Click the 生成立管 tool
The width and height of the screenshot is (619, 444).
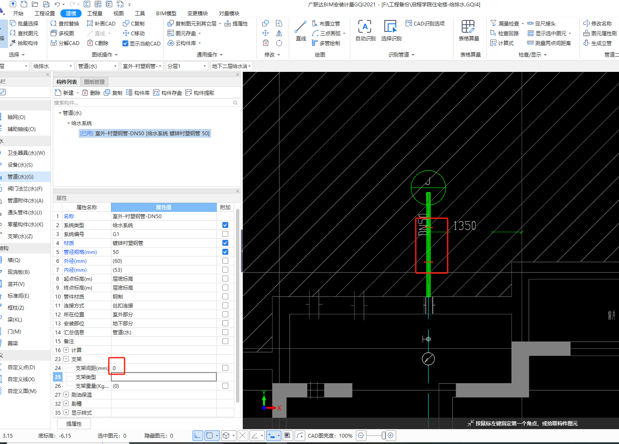(x=597, y=43)
